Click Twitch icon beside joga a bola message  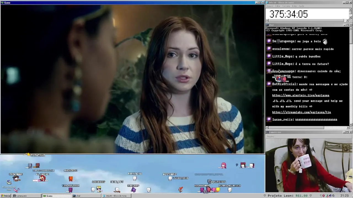tap(269, 41)
